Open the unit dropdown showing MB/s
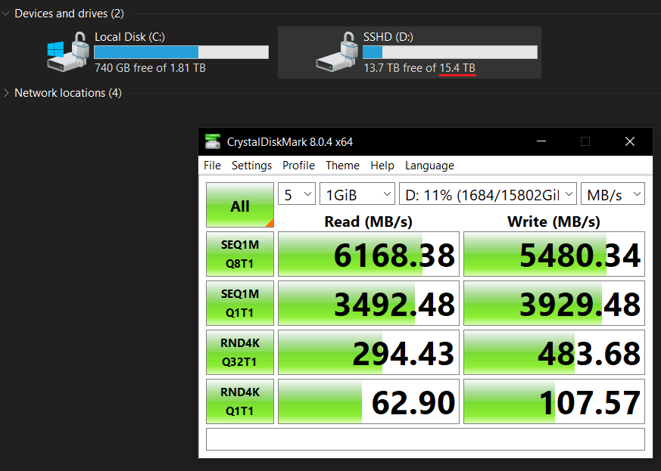 pyautogui.click(x=613, y=194)
